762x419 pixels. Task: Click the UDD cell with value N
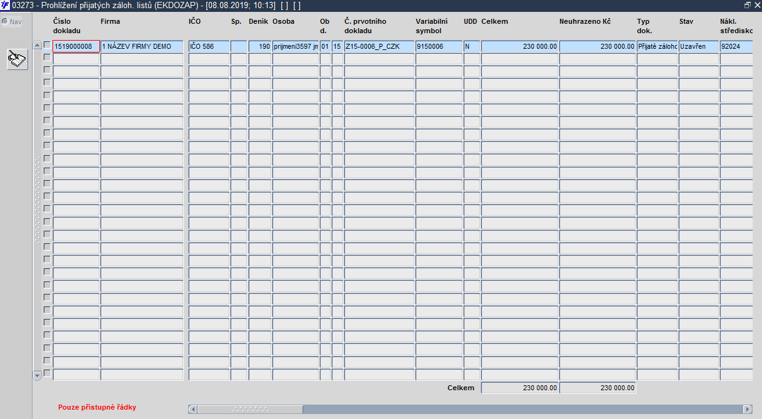point(471,46)
